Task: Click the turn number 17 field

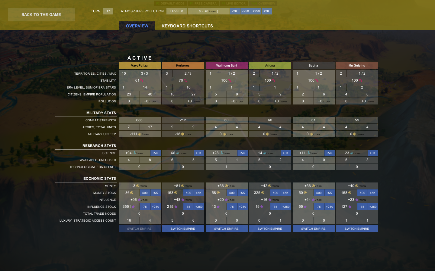Action: coord(108,11)
